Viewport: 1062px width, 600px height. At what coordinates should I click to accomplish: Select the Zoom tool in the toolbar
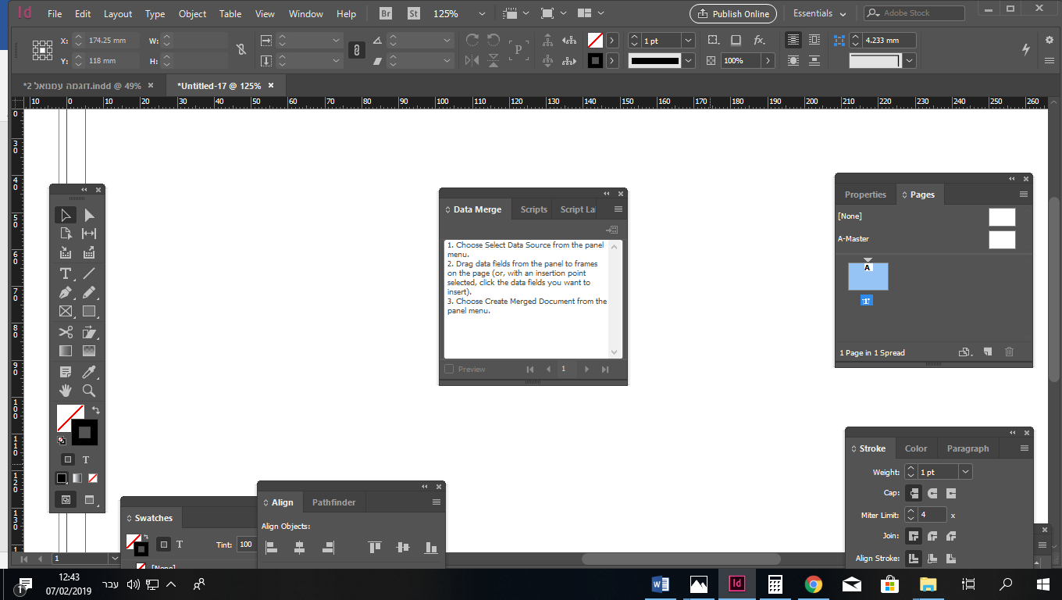pos(89,391)
